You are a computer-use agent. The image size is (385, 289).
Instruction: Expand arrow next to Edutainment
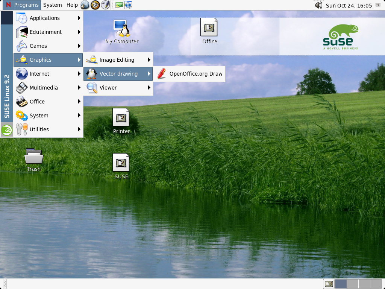tap(79, 32)
